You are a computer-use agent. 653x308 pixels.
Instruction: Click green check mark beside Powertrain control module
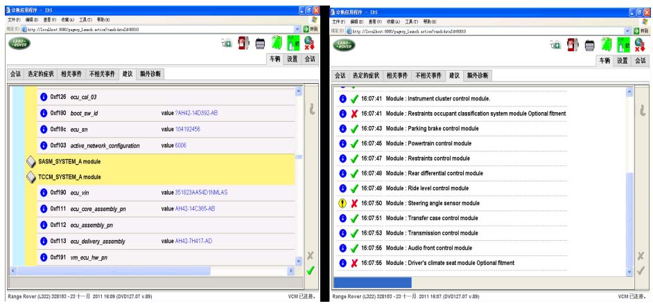tap(354, 143)
